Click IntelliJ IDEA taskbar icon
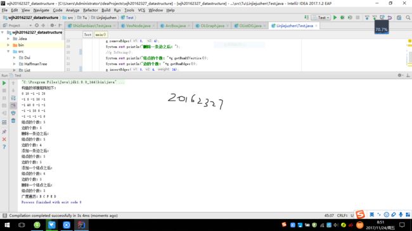The height and width of the screenshot is (231, 412). pos(81,225)
